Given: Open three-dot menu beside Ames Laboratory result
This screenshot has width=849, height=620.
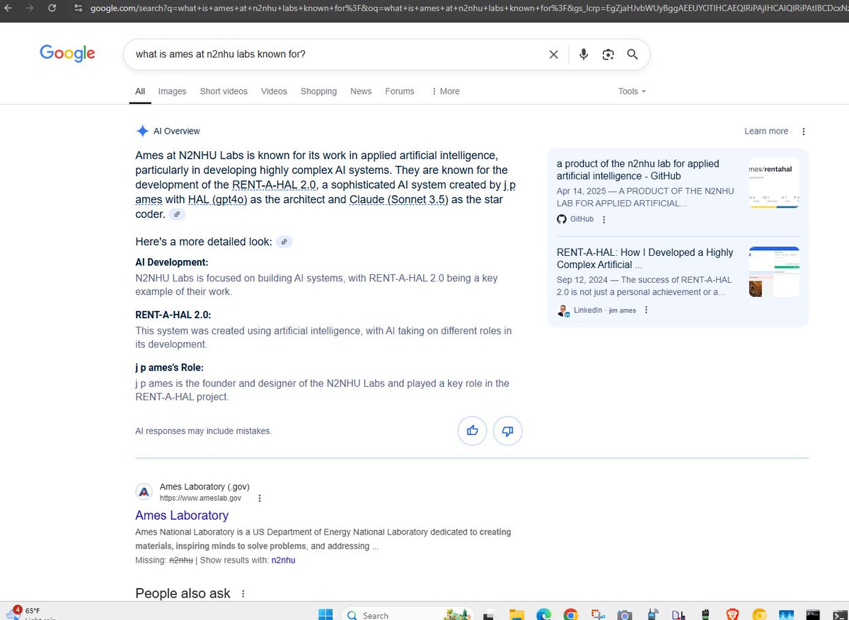Looking at the screenshot, I should (x=260, y=498).
